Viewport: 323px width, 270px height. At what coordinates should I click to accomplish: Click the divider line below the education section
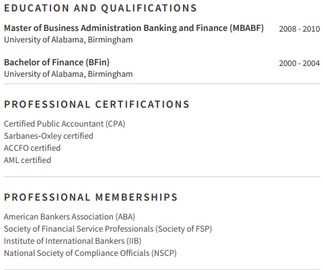(x=162, y=84)
